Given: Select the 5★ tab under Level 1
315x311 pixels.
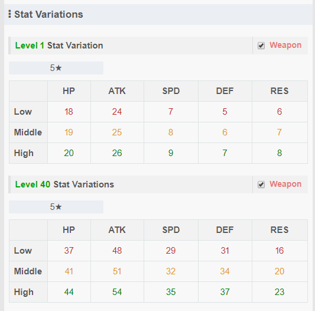Looking at the screenshot, I should tap(56, 68).
